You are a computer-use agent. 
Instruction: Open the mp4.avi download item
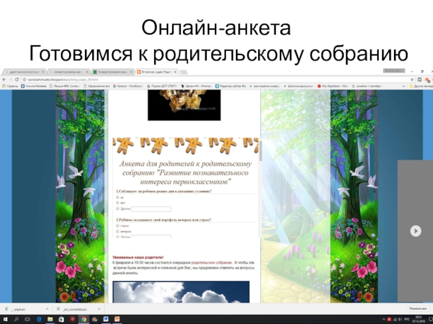click(21, 309)
